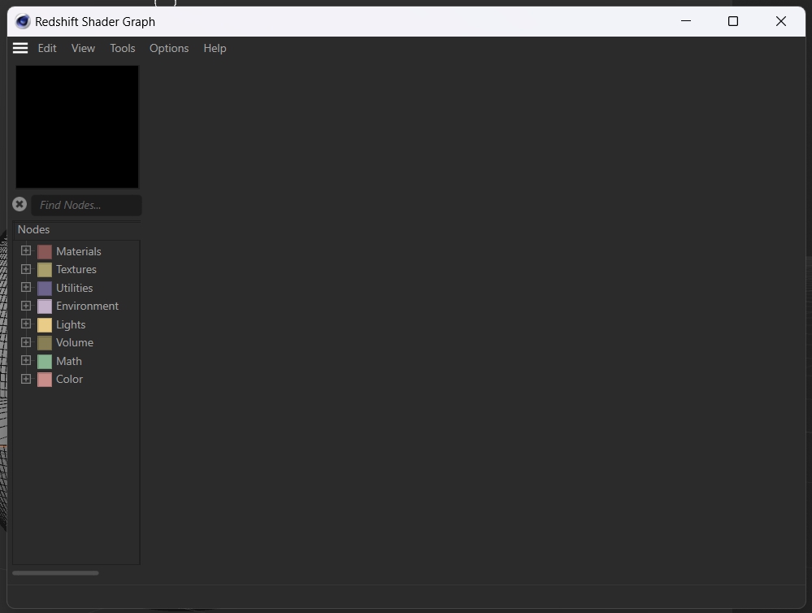This screenshot has width=812, height=613.
Task: Expand the Color node category
Action: 26,379
